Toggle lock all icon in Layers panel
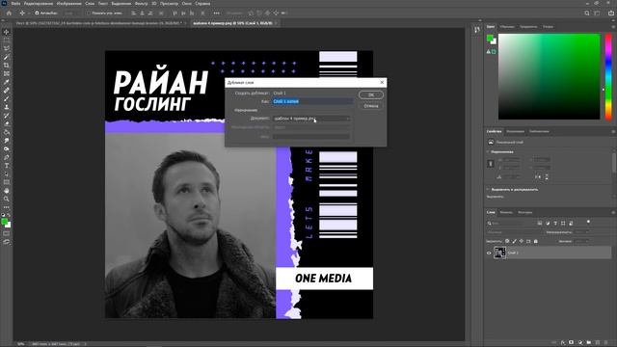This screenshot has height=347, width=617. pyautogui.click(x=536, y=241)
